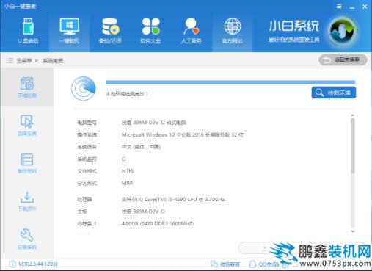Open 人工服务 support
Screen dimensions: 372x271
coord(192,31)
